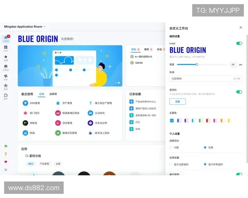248x198 pixels.
Task: Click the pink heart icon in sidebar
Action: point(6,162)
